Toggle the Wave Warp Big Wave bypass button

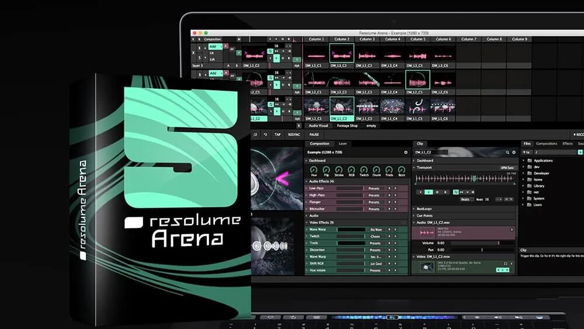point(390,230)
